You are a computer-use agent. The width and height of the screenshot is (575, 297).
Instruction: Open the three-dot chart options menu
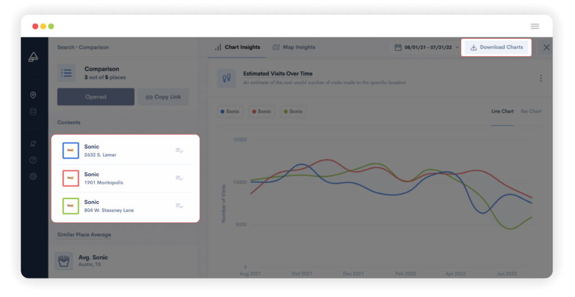(x=541, y=78)
